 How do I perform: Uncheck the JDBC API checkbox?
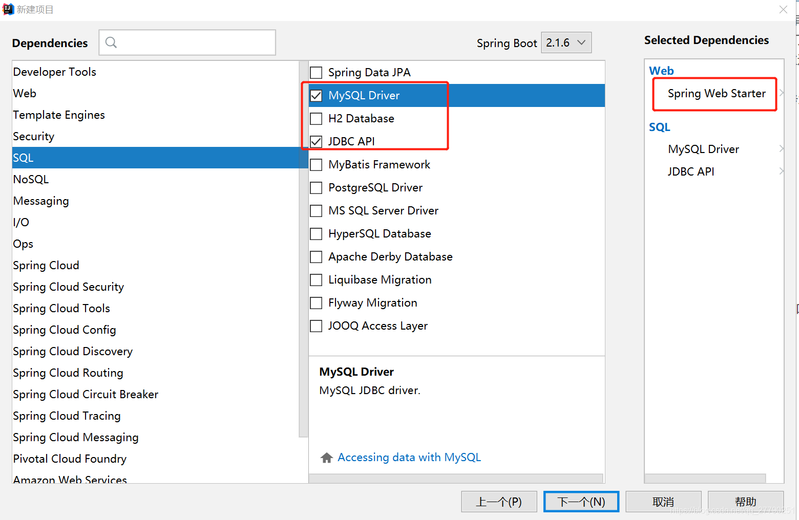click(317, 142)
